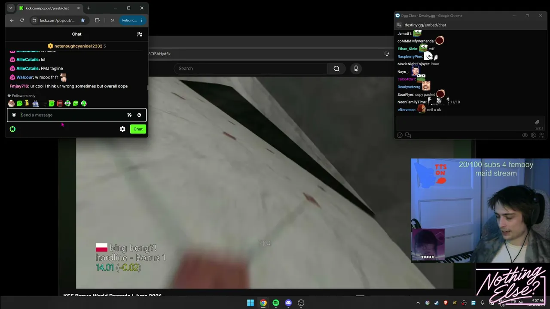The image size is (550, 309).
Task: Select NeonFamilyTime's name in Dgg chat
Action: click(411, 102)
